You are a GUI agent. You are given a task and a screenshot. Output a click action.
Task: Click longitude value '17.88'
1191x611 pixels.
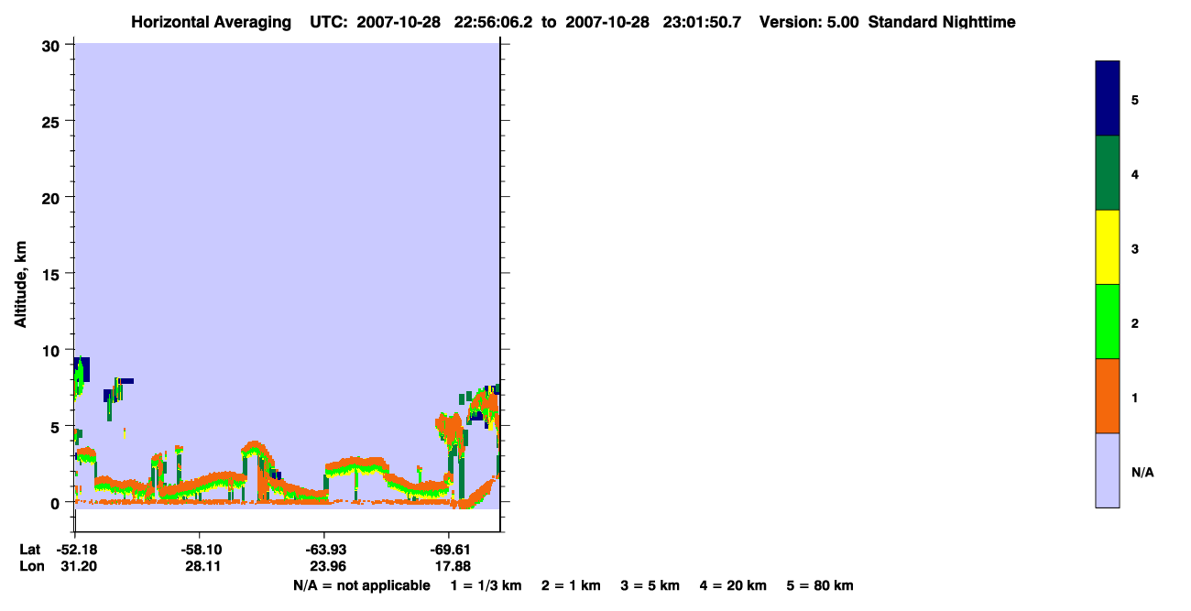[x=451, y=567]
